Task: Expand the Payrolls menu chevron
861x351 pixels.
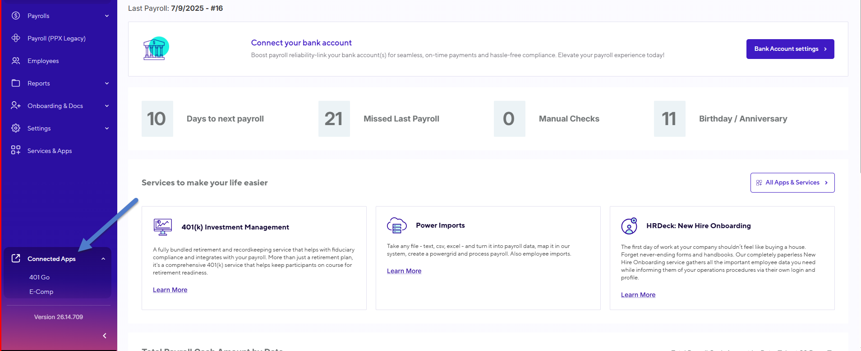Action: (x=107, y=16)
